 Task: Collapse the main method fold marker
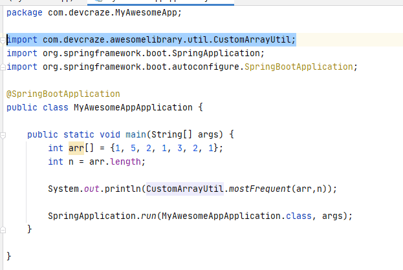pos(4,134)
